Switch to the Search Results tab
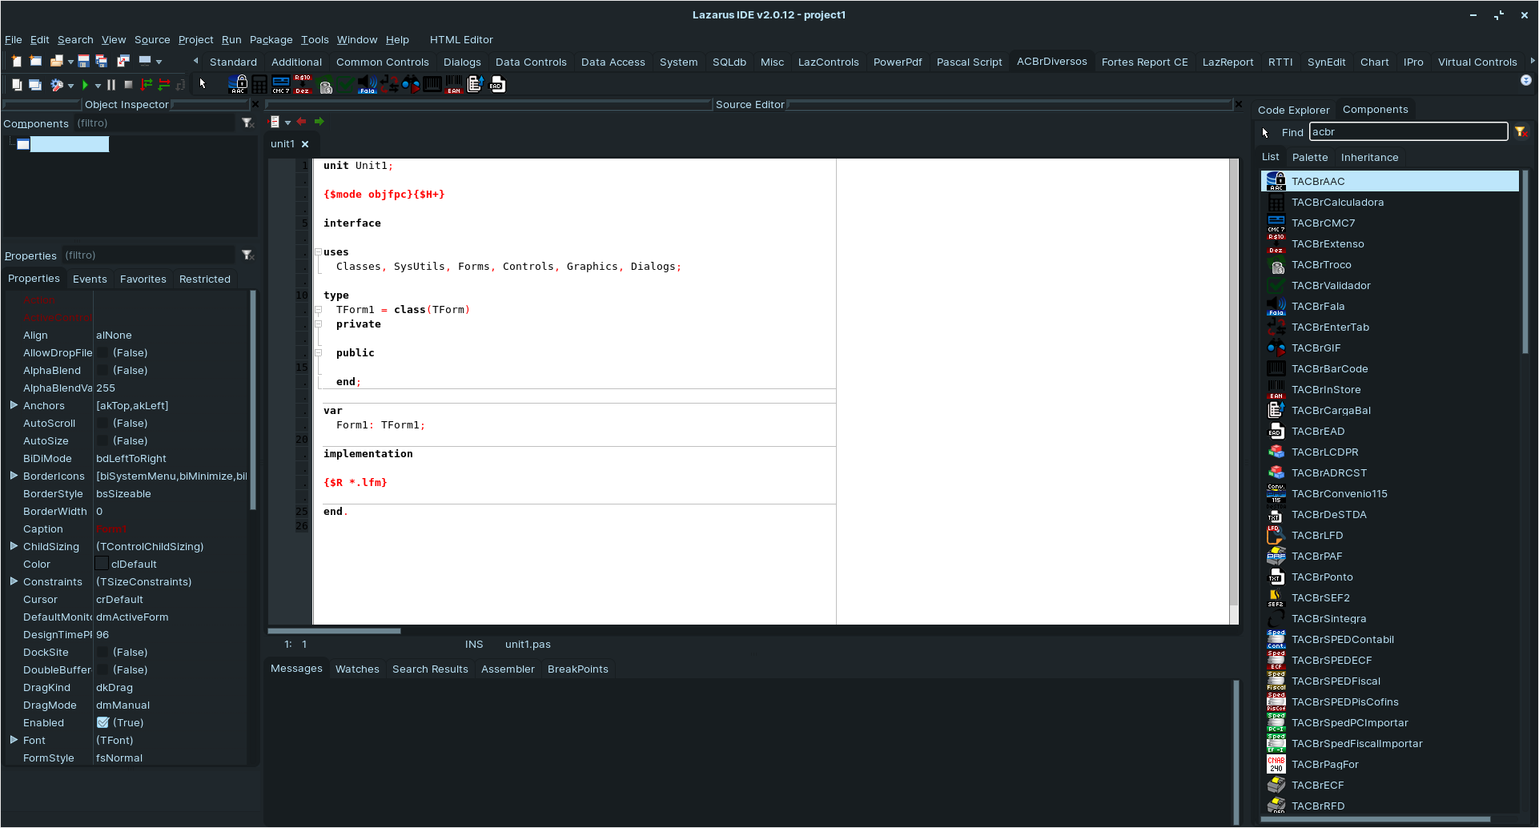The height and width of the screenshot is (828, 1539). tap(430, 669)
